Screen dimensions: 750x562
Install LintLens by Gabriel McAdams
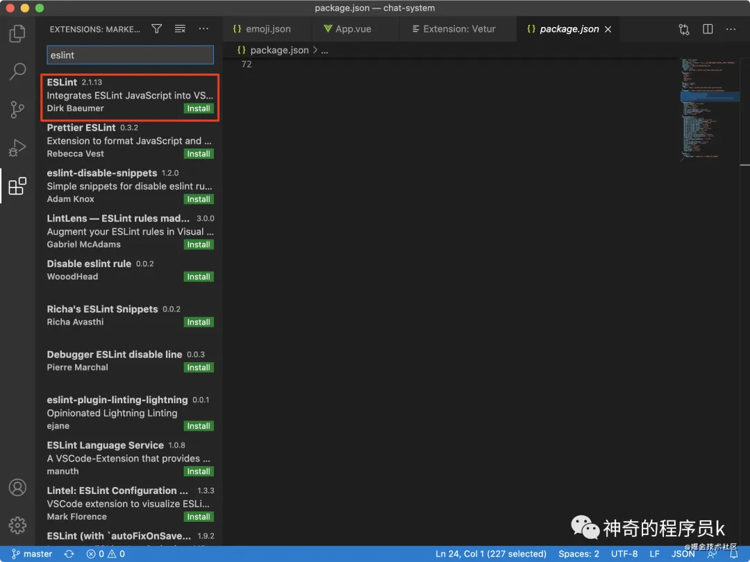pyautogui.click(x=199, y=245)
